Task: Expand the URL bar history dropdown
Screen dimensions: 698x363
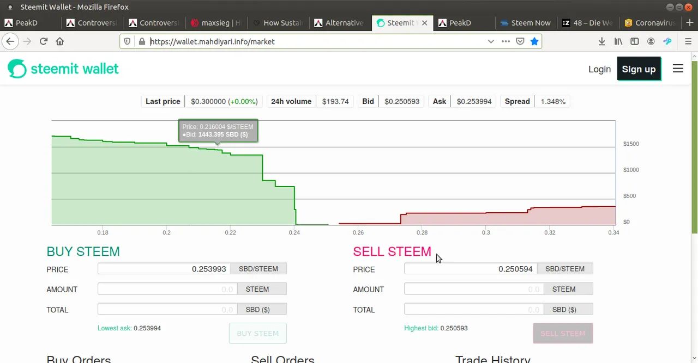Action: coord(491,41)
